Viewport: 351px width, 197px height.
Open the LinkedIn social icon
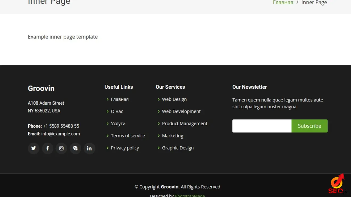(x=89, y=148)
